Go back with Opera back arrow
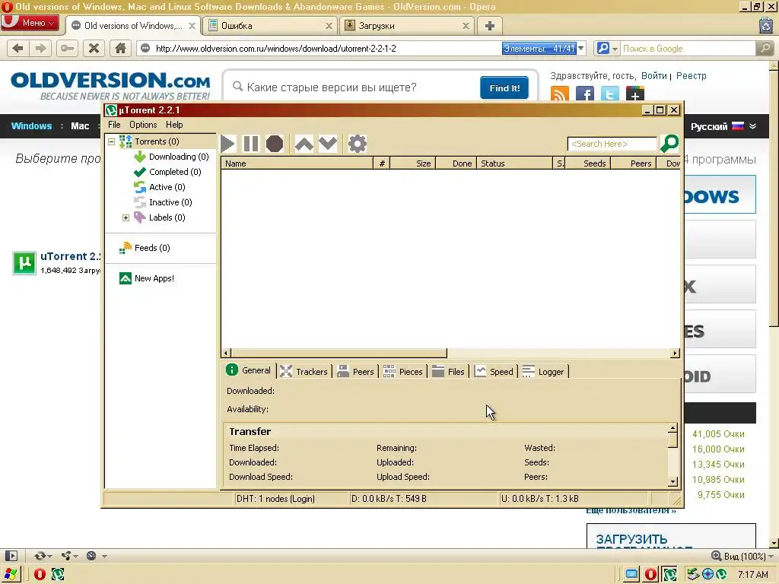Viewport: 779px width, 584px height. (x=18, y=49)
